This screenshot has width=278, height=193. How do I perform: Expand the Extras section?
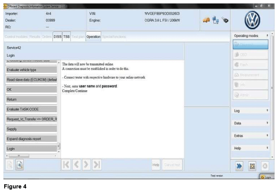[x=251, y=136]
